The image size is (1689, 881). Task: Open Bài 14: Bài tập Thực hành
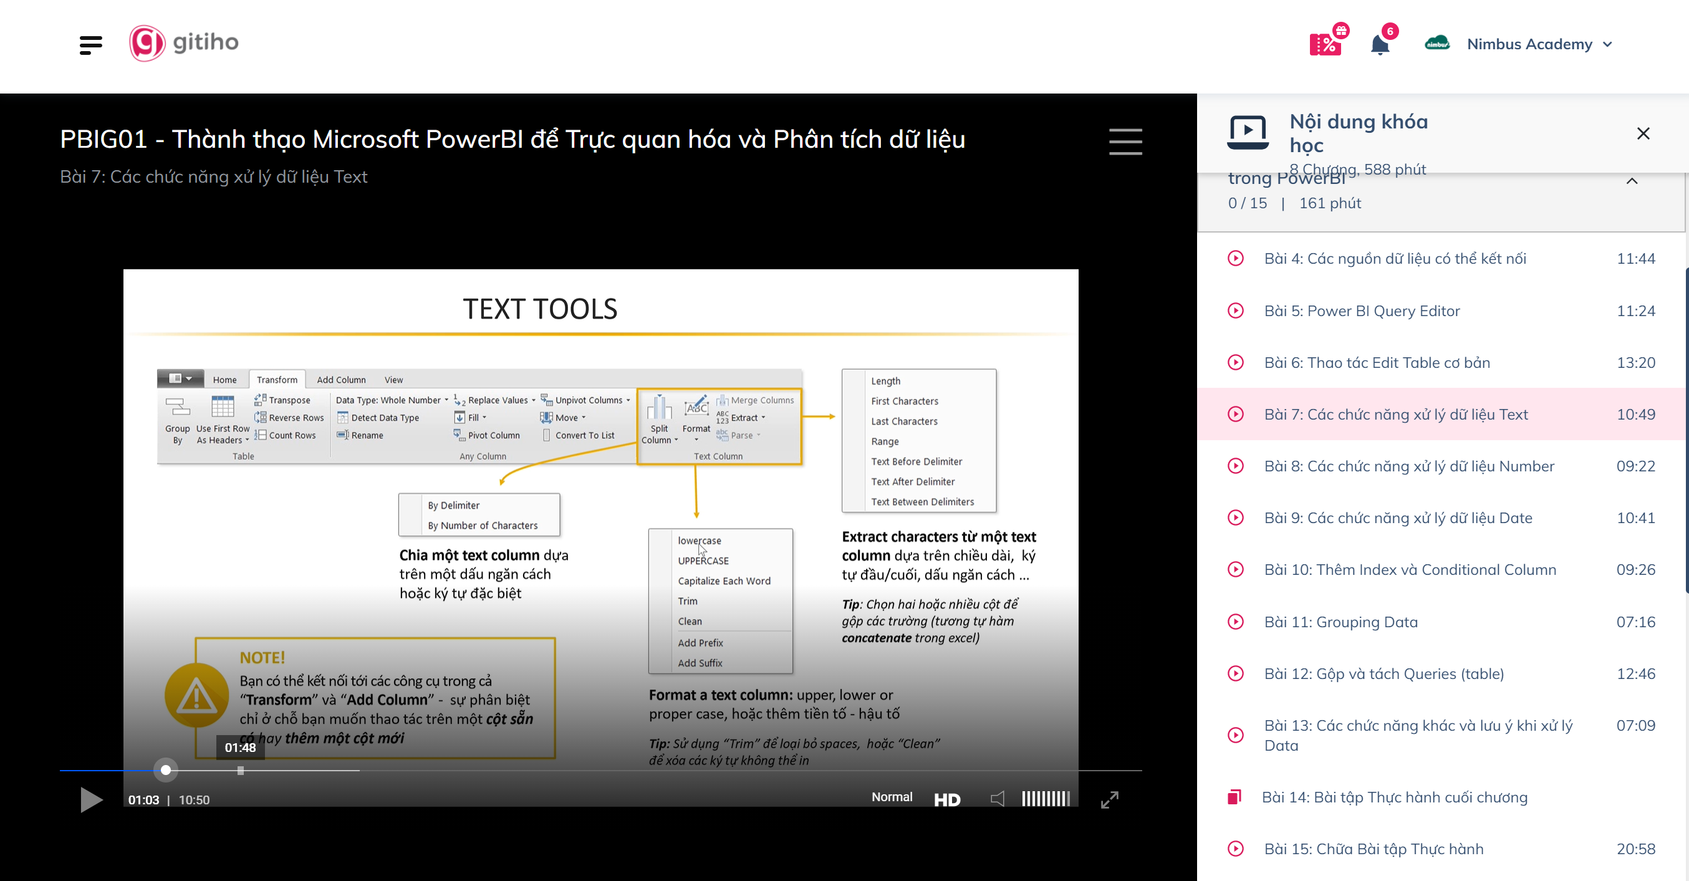(x=1441, y=797)
